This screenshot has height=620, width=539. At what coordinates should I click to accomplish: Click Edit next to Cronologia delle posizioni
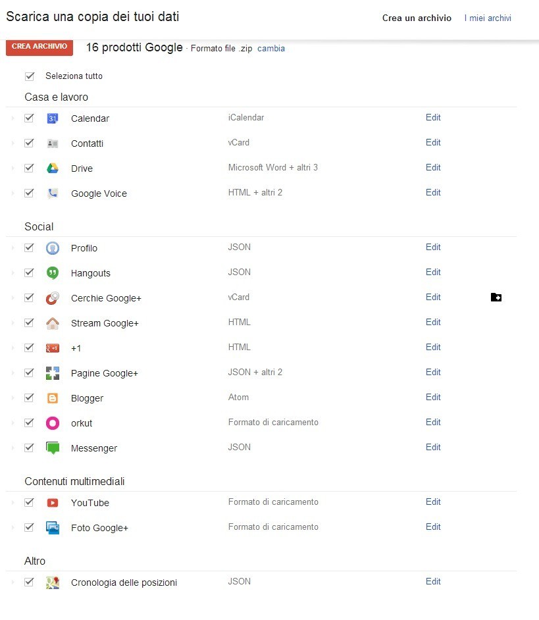pos(433,582)
